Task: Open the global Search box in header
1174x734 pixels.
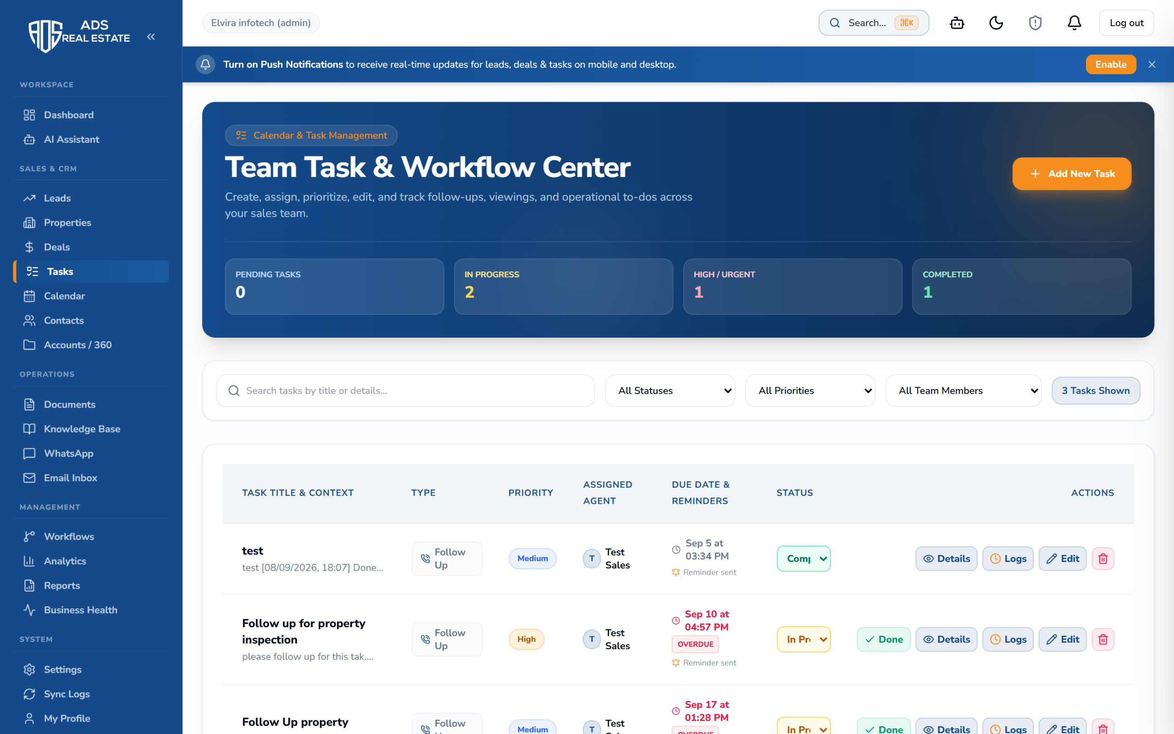Action: (x=874, y=23)
